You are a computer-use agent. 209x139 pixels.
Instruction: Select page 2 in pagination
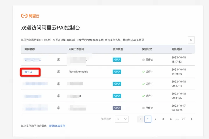155,119
